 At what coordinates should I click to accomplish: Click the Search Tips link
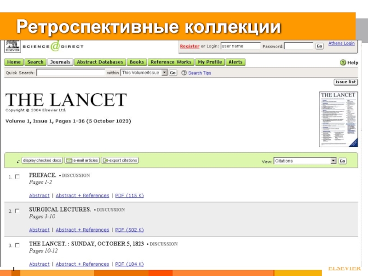coord(200,73)
